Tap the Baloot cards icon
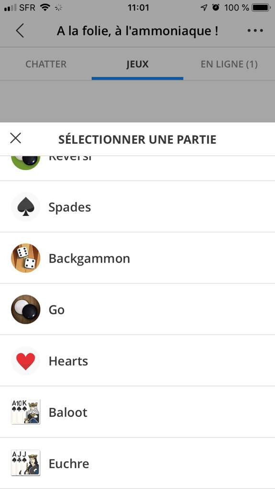 (26, 412)
